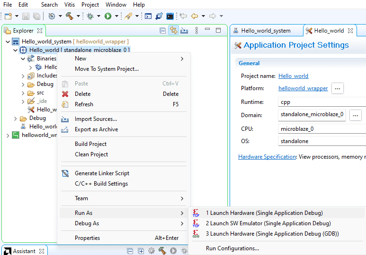
Task: Open the Hardware Specification link
Action: (x=267, y=157)
